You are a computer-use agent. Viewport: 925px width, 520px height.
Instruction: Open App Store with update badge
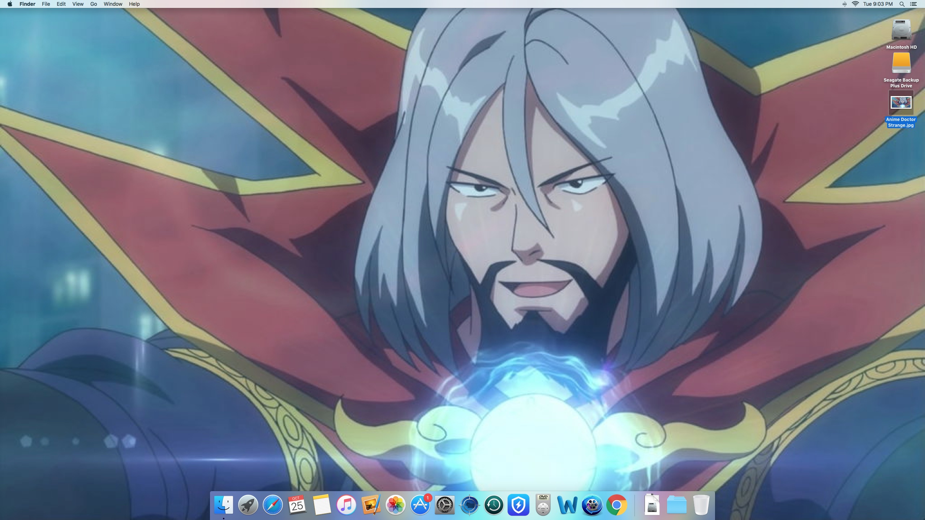tap(420, 505)
